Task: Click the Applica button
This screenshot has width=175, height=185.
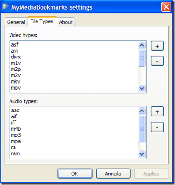Action: (151, 174)
